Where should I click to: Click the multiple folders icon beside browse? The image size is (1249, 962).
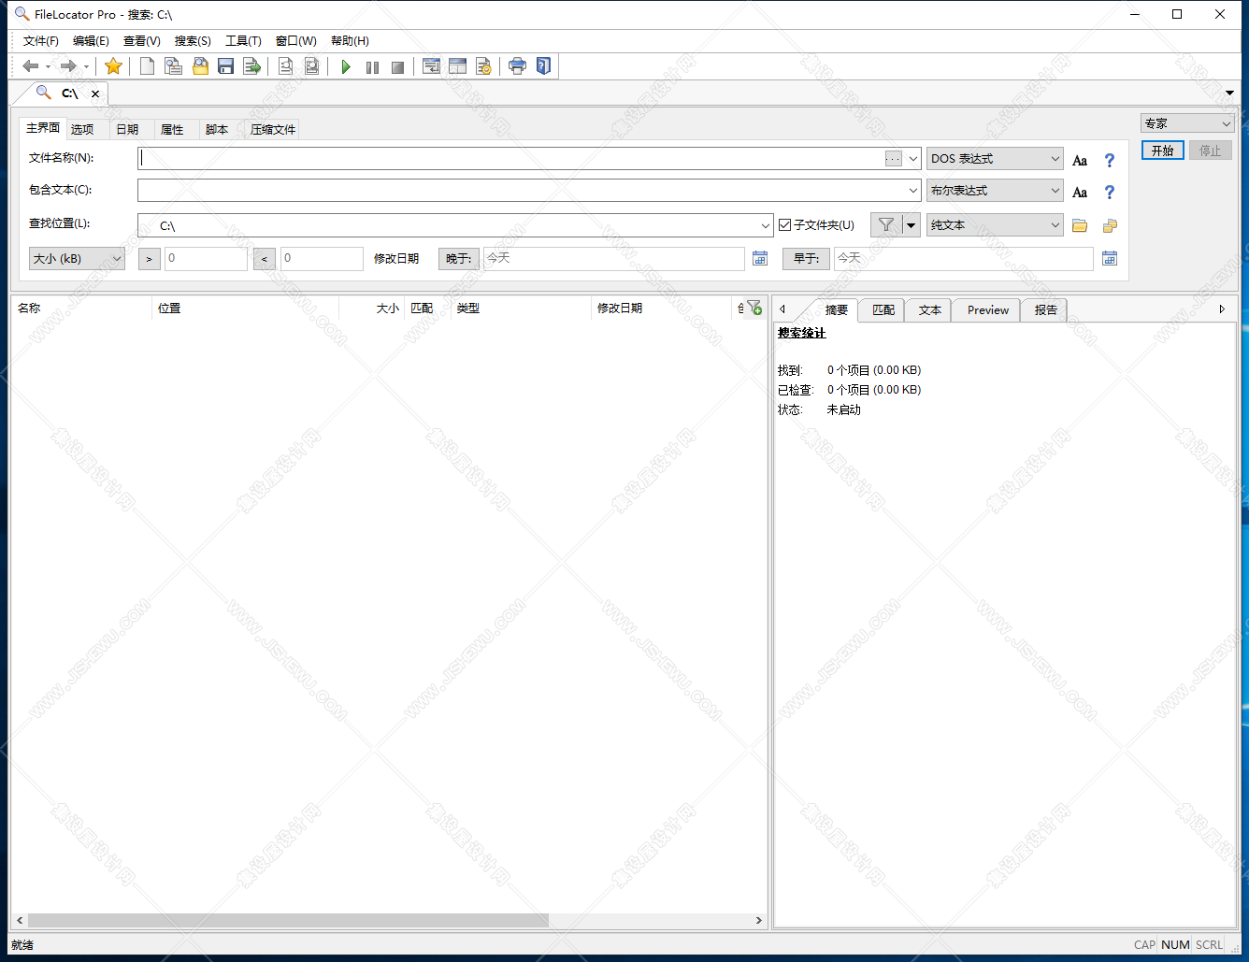click(x=1110, y=225)
